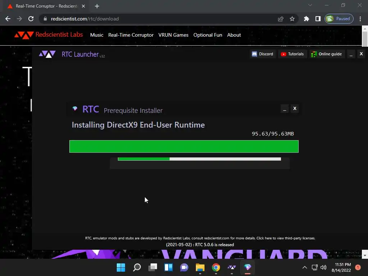368x276 pixels.
Task: Click the RTC 5.0.6 release news text
Action: point(200,244)
